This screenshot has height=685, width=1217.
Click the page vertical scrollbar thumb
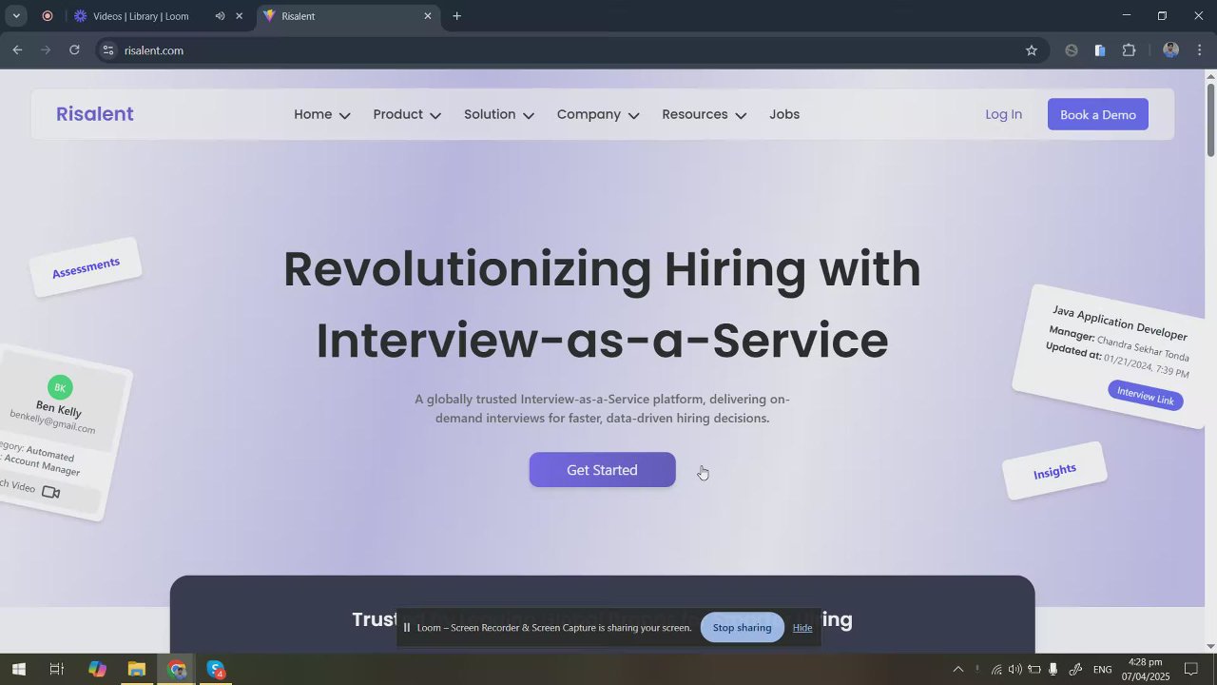pos(1210,120)
